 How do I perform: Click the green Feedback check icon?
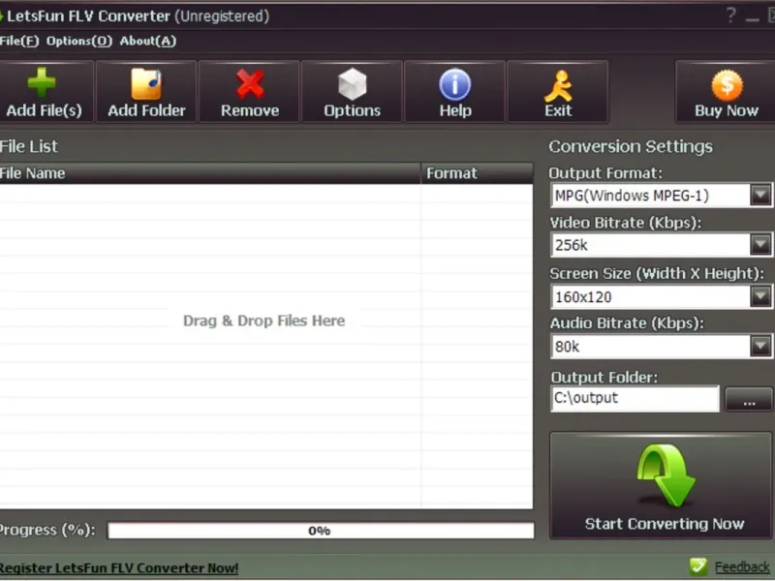697,566
